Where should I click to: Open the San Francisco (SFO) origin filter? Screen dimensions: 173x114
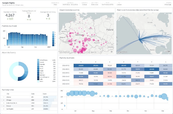(107, 5)
